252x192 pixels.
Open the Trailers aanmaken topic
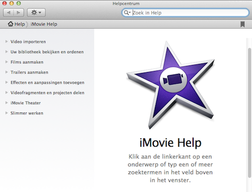[x=29, y=73]
